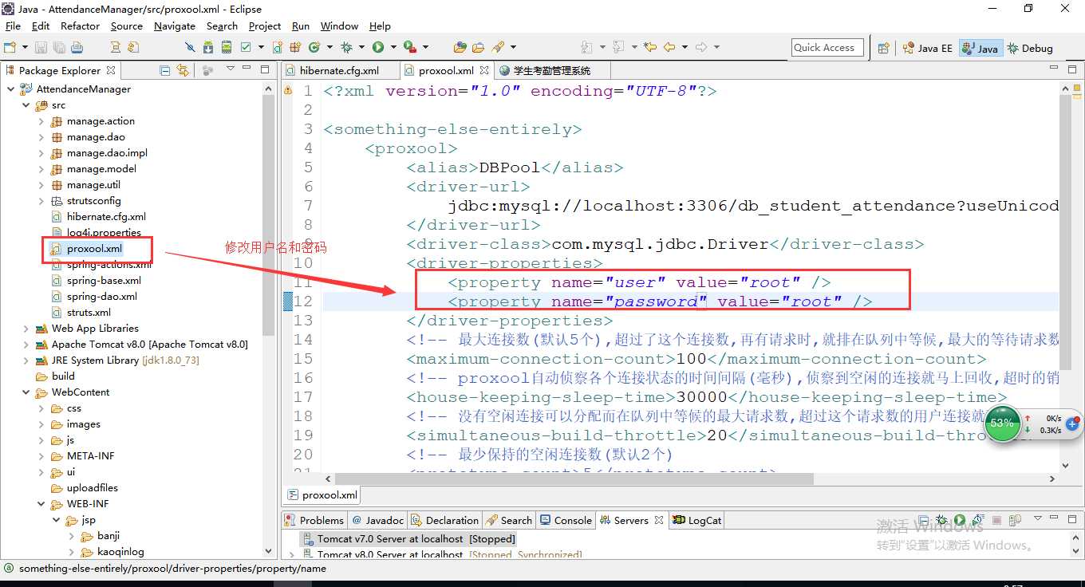
Task: Open the Debug button dropdown arrow
Action: (x=361, y=47)
